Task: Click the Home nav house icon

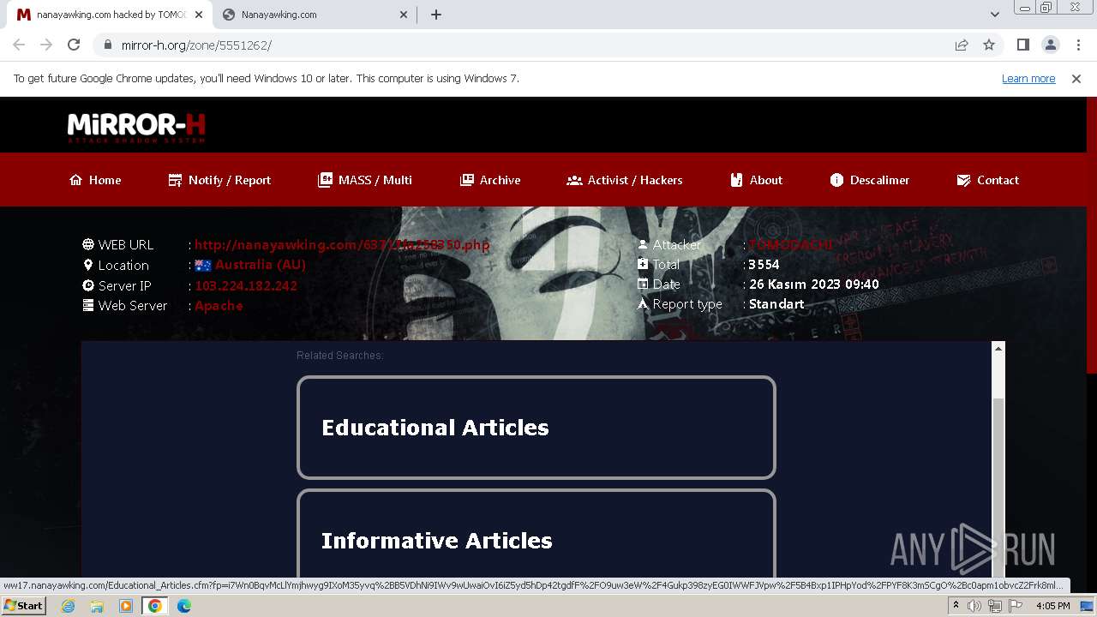Action: point(76,180)
